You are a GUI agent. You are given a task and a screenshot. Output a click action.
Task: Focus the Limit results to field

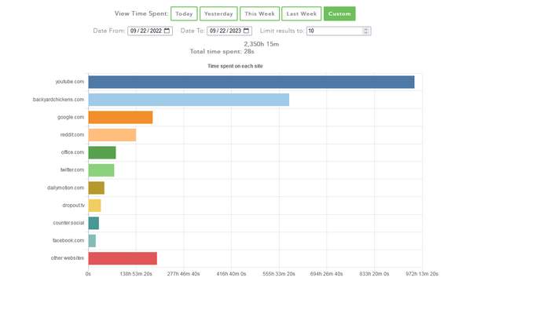[339, 31]
